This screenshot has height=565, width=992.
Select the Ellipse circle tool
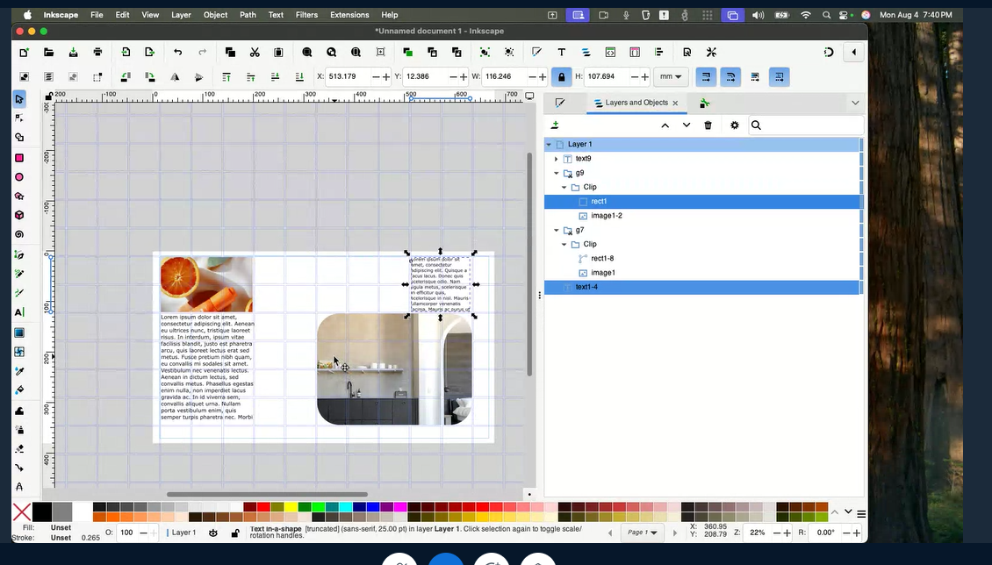(x=19, y=177)
